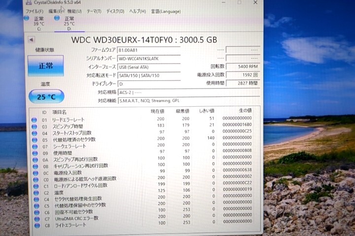Click the features field S.M.A.R.T., NCQ
The width and height of the screenshot is (355, 236).
[x=188, y=101]
